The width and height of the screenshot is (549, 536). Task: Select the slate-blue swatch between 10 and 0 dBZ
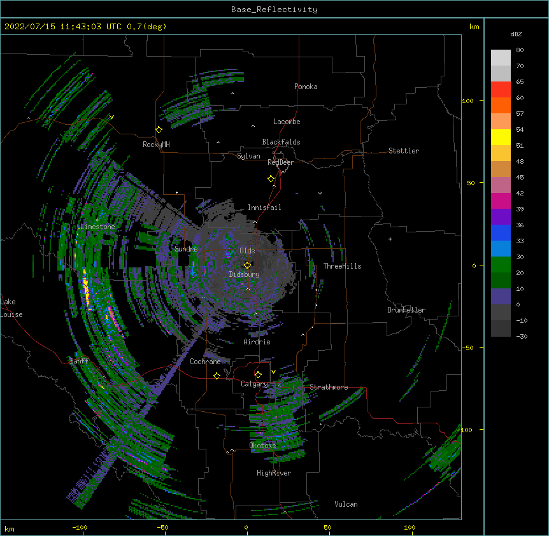pos(501,297)
